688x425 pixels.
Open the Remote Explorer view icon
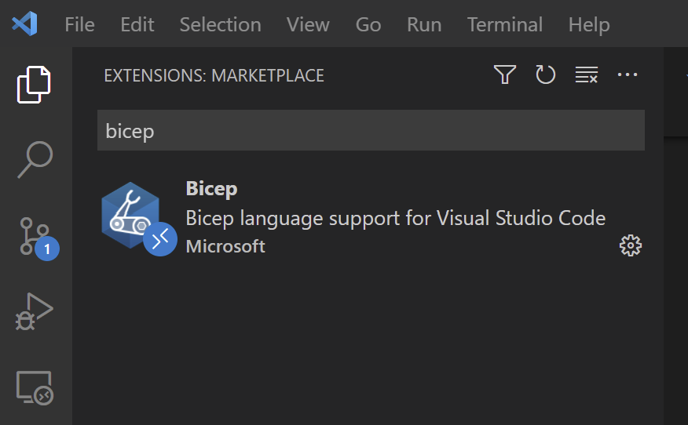pos(35,387)
